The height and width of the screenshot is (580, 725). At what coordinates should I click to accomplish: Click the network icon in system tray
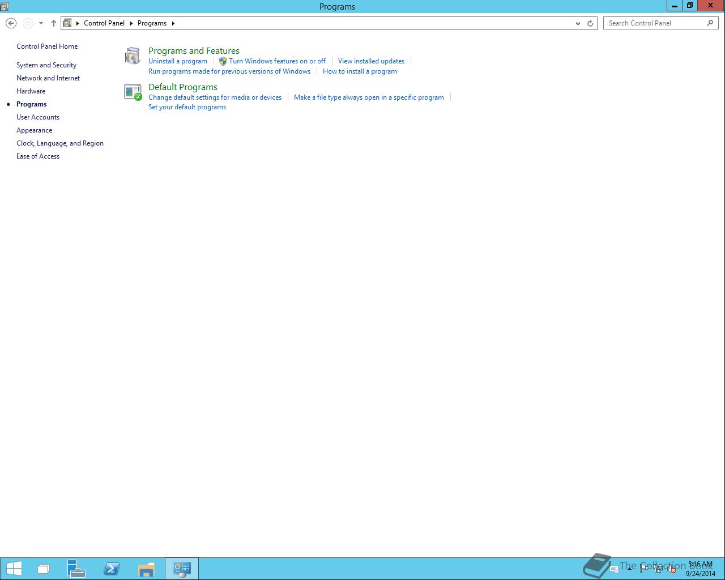[658, 569]
